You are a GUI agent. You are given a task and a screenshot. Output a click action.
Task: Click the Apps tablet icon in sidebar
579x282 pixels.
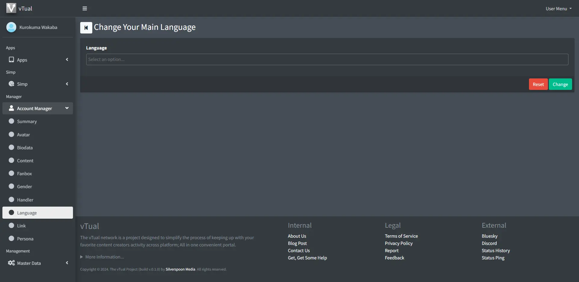tap(11, 60)
